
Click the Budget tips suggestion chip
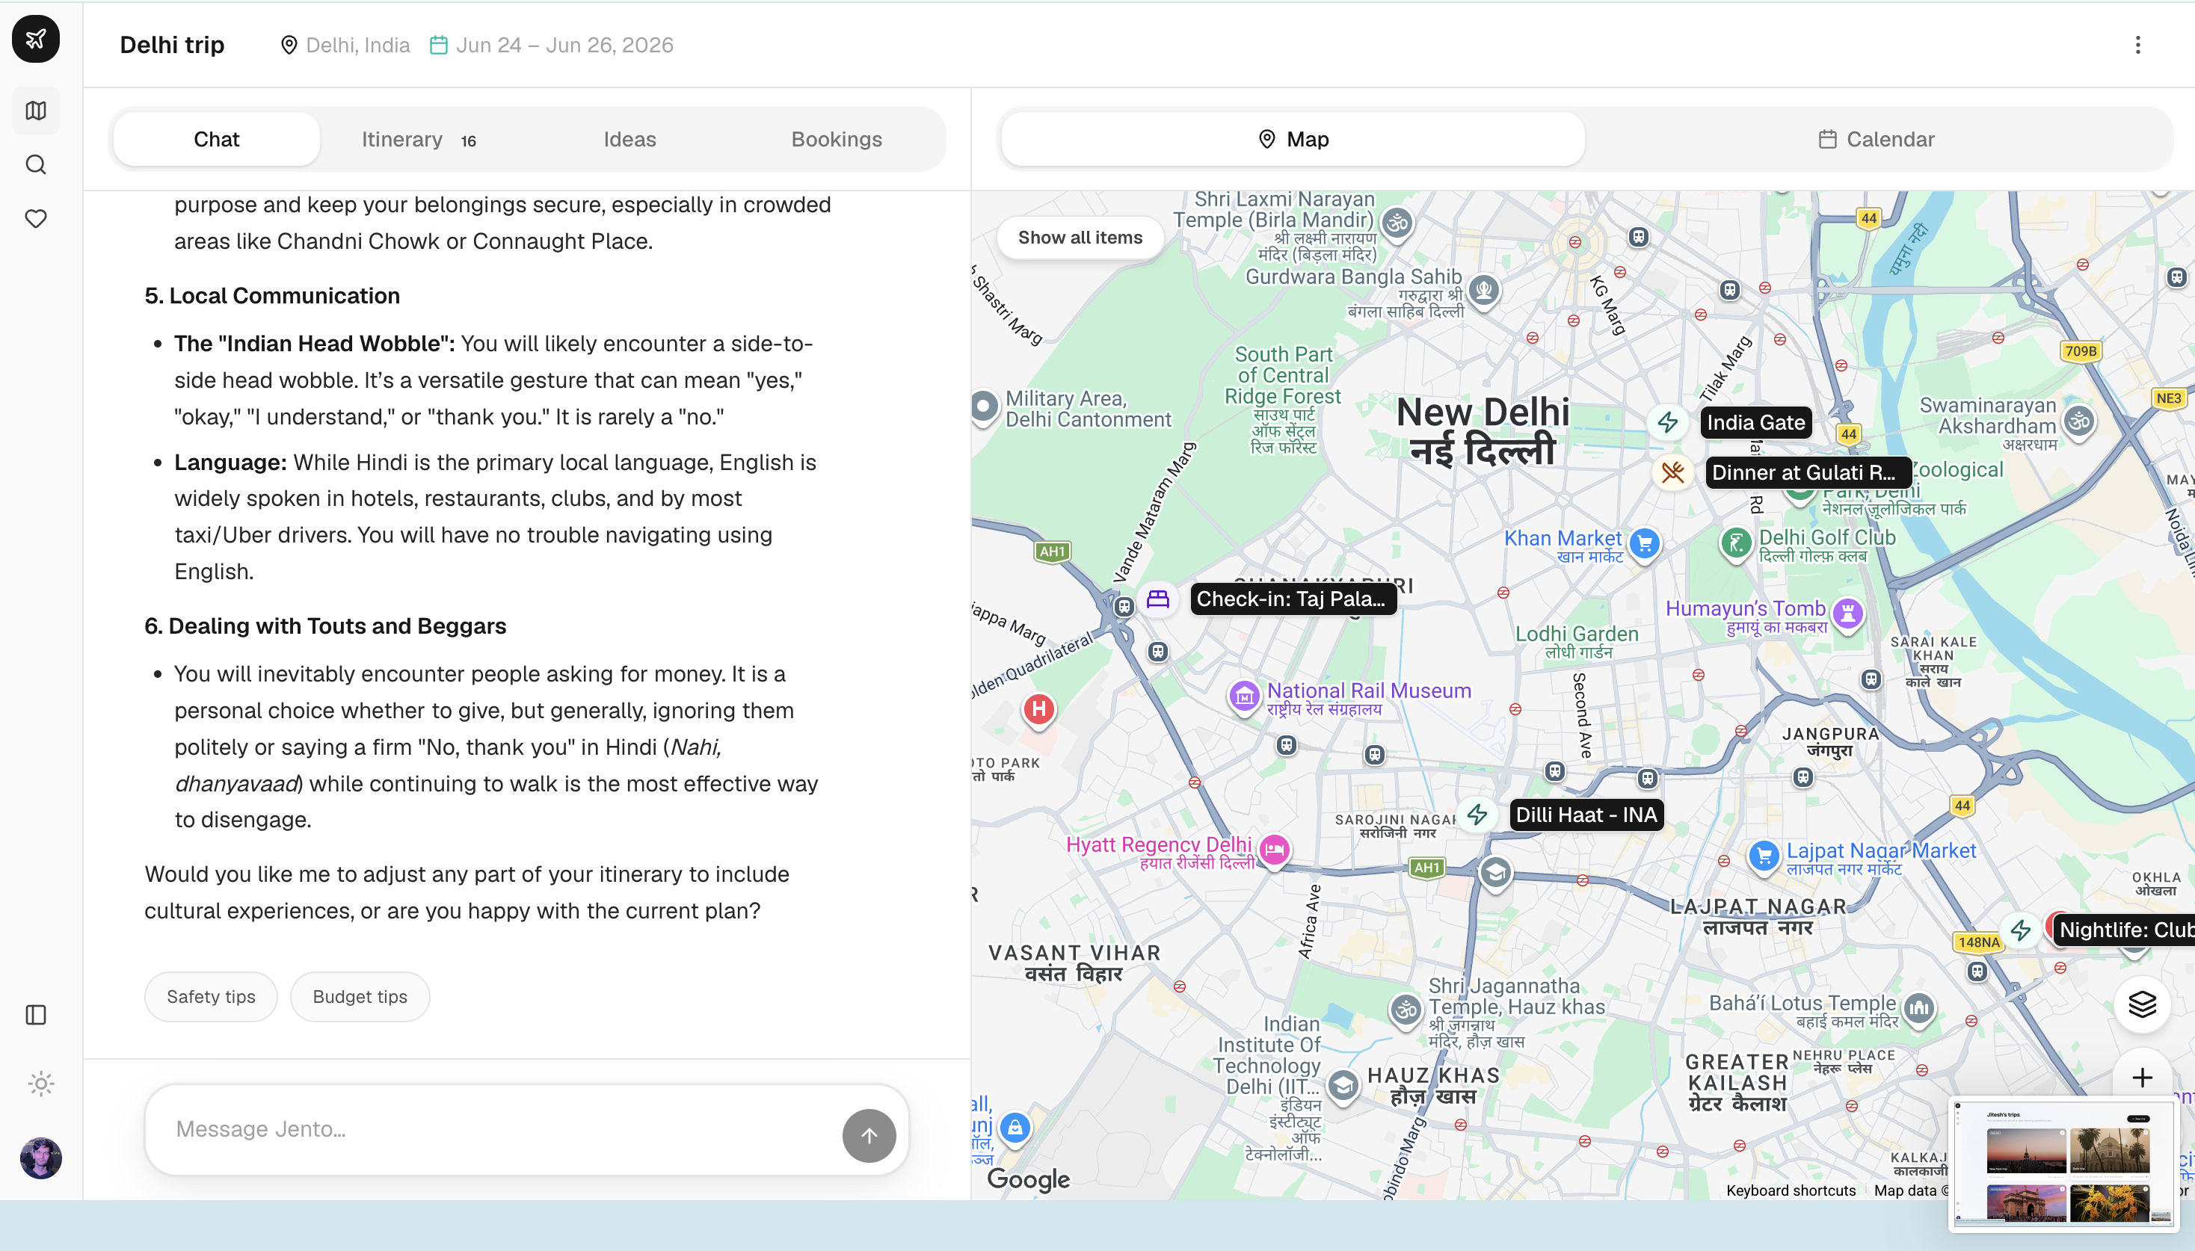(360, 997)
